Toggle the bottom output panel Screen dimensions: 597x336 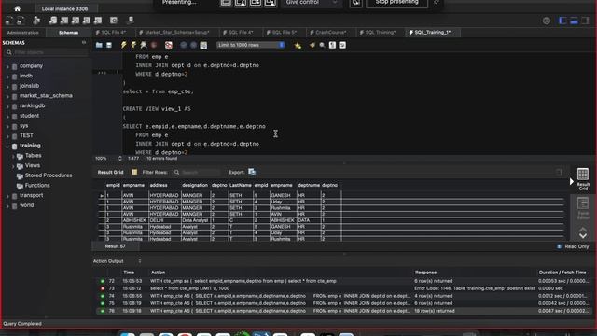[574, 21]
